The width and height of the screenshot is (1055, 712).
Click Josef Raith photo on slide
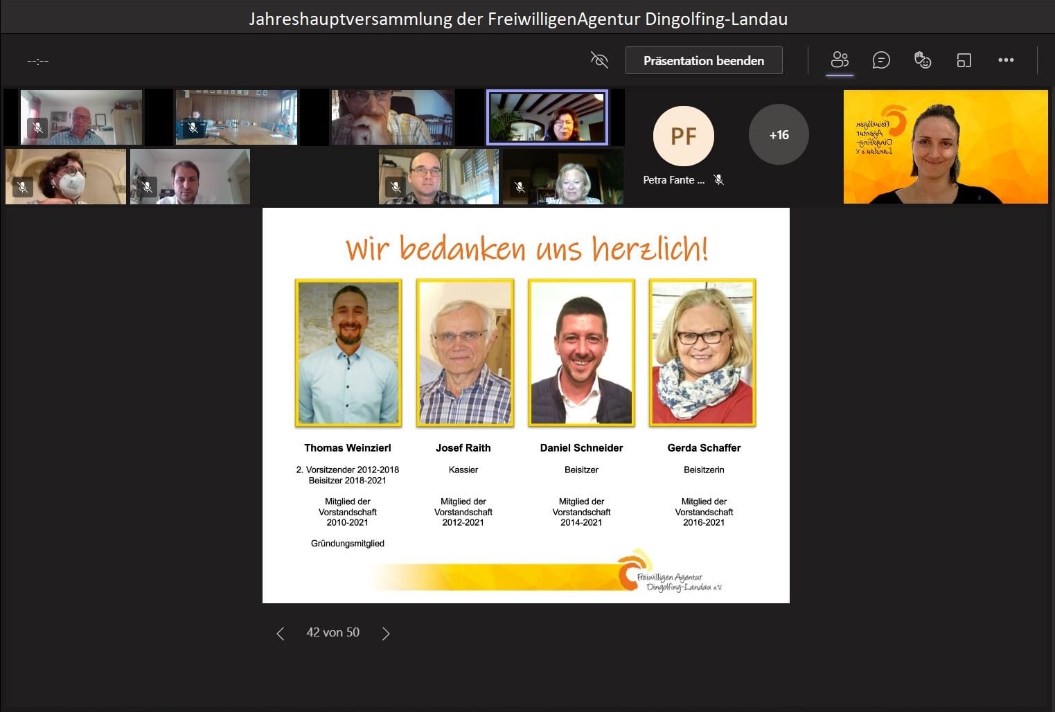(x=465, y=353)
